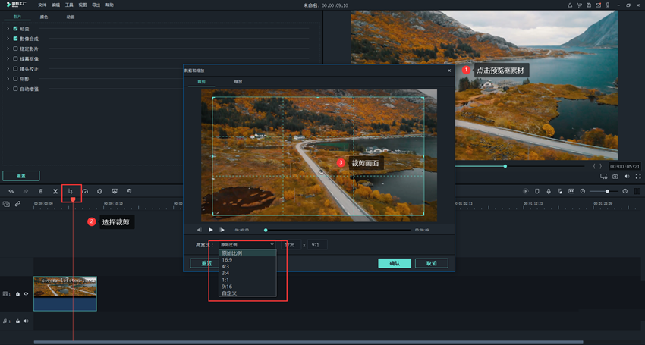Click the crop height field showing 971
Viewport: 645px width, 345px height.
click(x=317, y=245)
